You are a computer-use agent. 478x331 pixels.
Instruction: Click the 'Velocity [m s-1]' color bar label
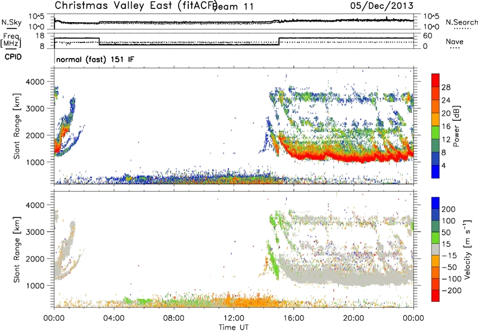click(467, 250)
